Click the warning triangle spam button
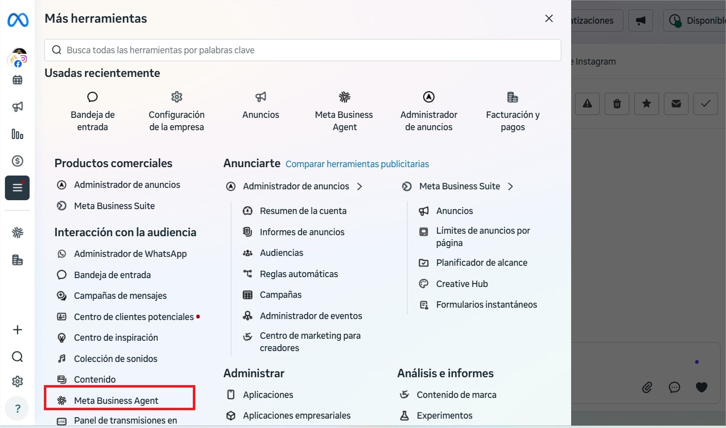This screenshot has height=428, width=726. point(587,104)
